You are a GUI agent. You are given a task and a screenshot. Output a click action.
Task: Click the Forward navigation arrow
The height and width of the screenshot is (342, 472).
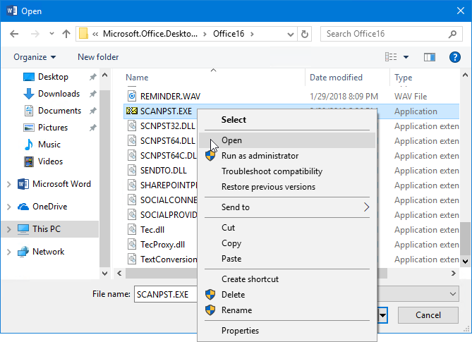click(35, 34)
